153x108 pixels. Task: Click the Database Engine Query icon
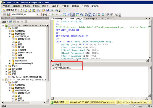coord(21,10)
